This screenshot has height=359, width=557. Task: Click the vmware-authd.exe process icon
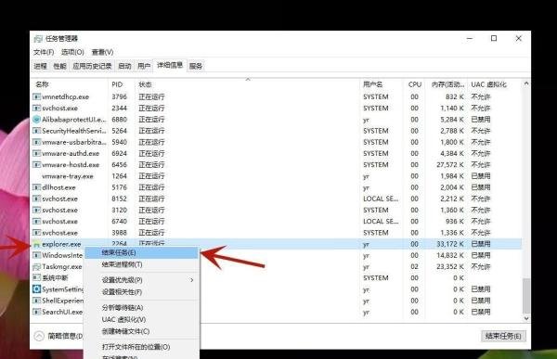click(x=36, y=153)
